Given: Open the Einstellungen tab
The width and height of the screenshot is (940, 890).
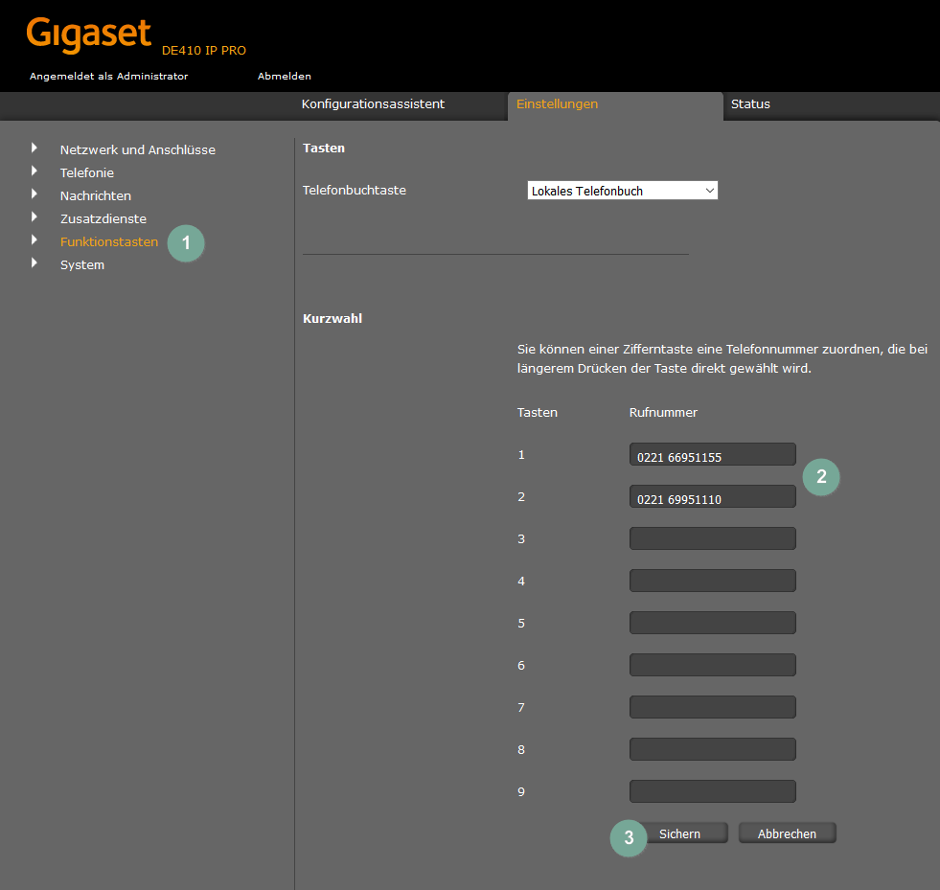Looking at the screenshot, I should click(557, 103).
